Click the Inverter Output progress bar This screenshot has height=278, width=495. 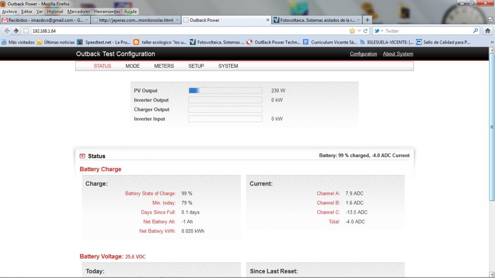pyautogui.click(x=225, y=100)
